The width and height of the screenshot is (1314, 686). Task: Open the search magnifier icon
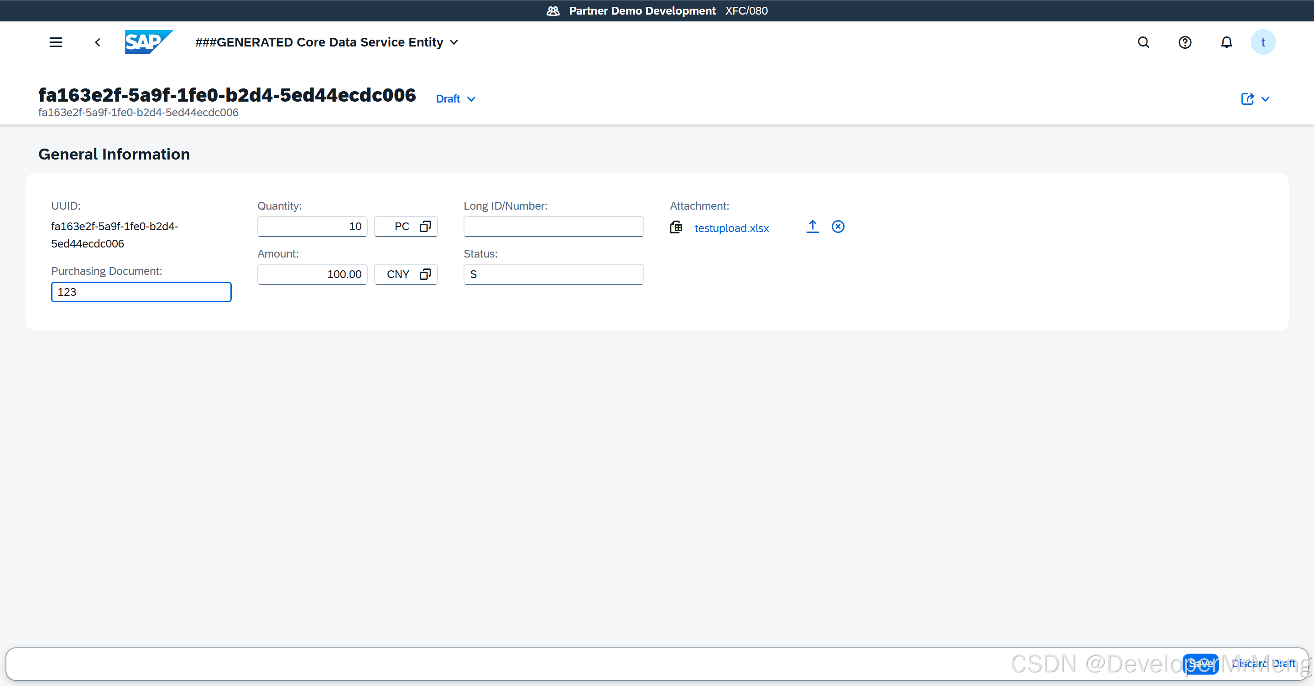tap(1143, 42)
